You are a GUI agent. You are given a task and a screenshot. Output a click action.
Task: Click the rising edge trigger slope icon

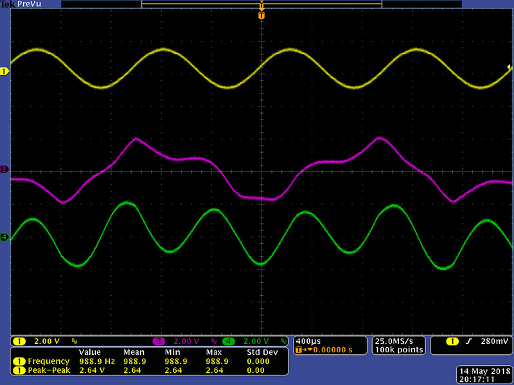[472, 341]
